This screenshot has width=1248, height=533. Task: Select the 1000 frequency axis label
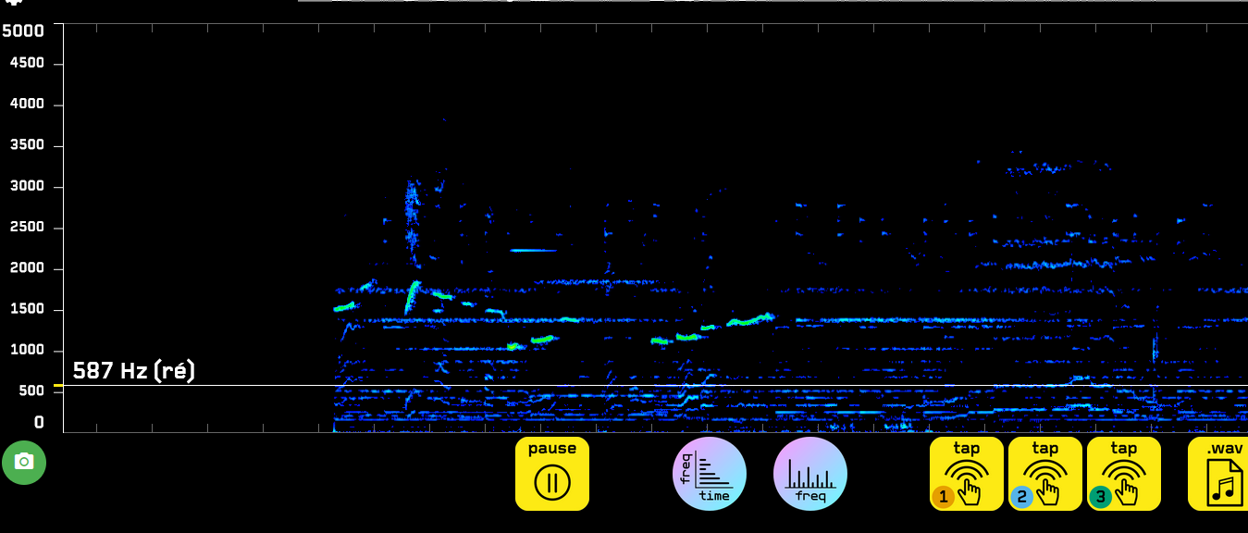[27, 350]
